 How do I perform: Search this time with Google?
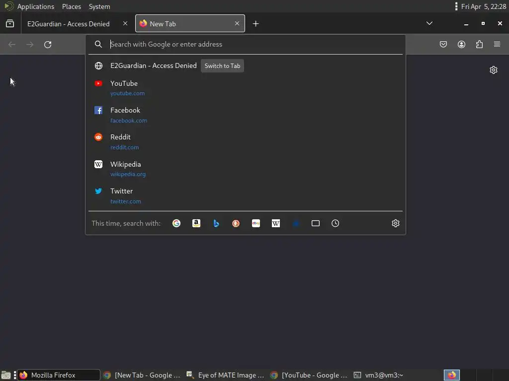176,223
